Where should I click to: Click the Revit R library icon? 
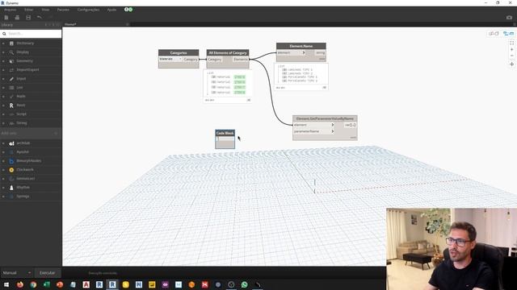point(11,106)
